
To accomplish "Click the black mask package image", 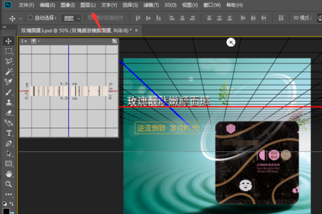I will [x=257, y=163].
